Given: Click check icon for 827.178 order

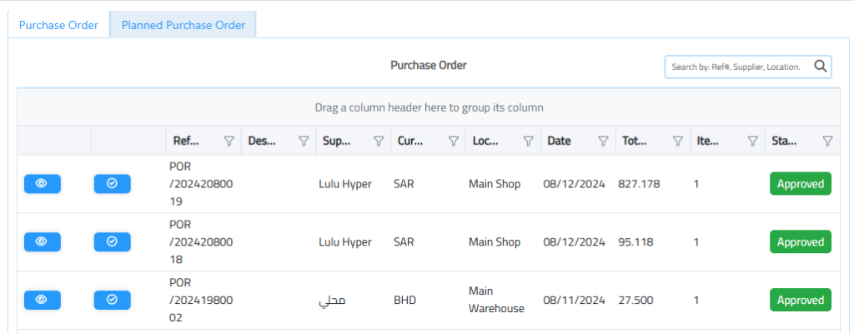Looking at the screenshot, I should point(112,184).
